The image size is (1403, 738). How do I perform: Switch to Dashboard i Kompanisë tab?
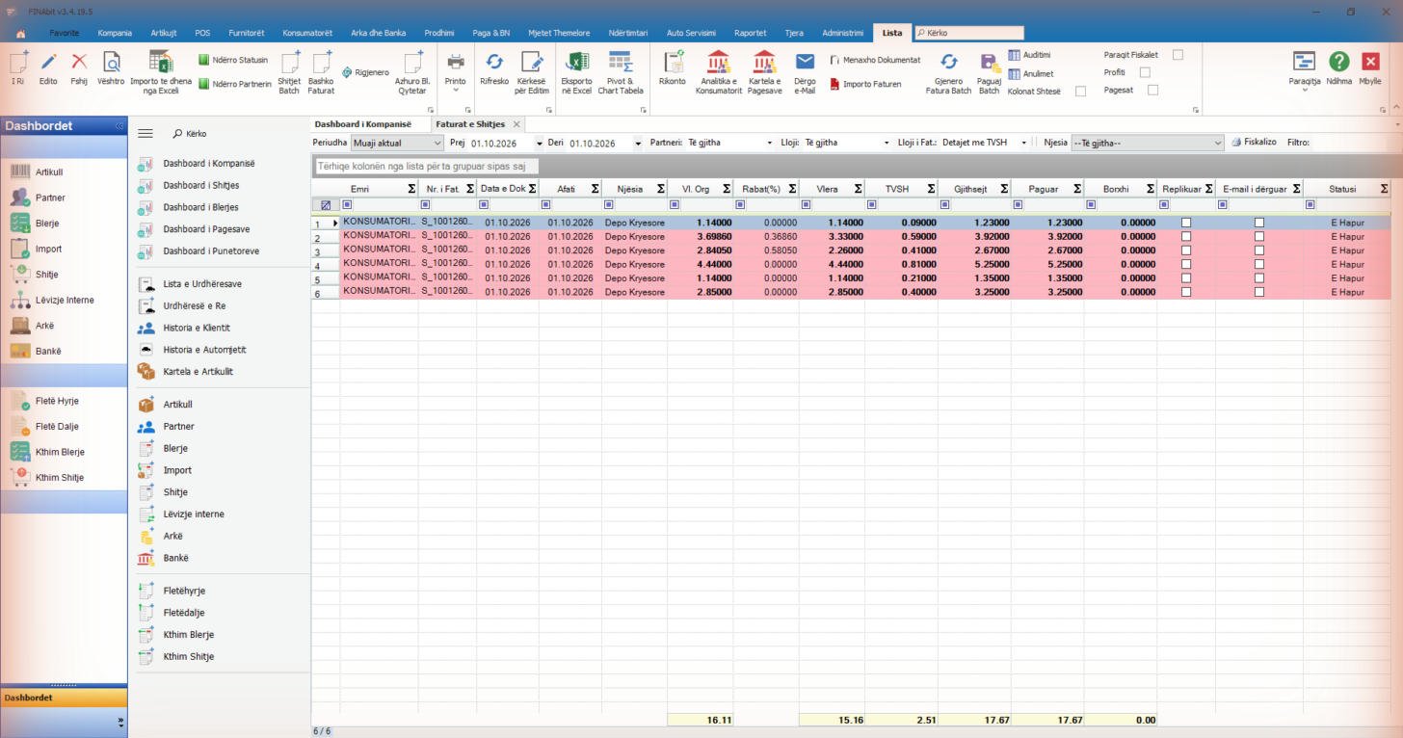363,124
